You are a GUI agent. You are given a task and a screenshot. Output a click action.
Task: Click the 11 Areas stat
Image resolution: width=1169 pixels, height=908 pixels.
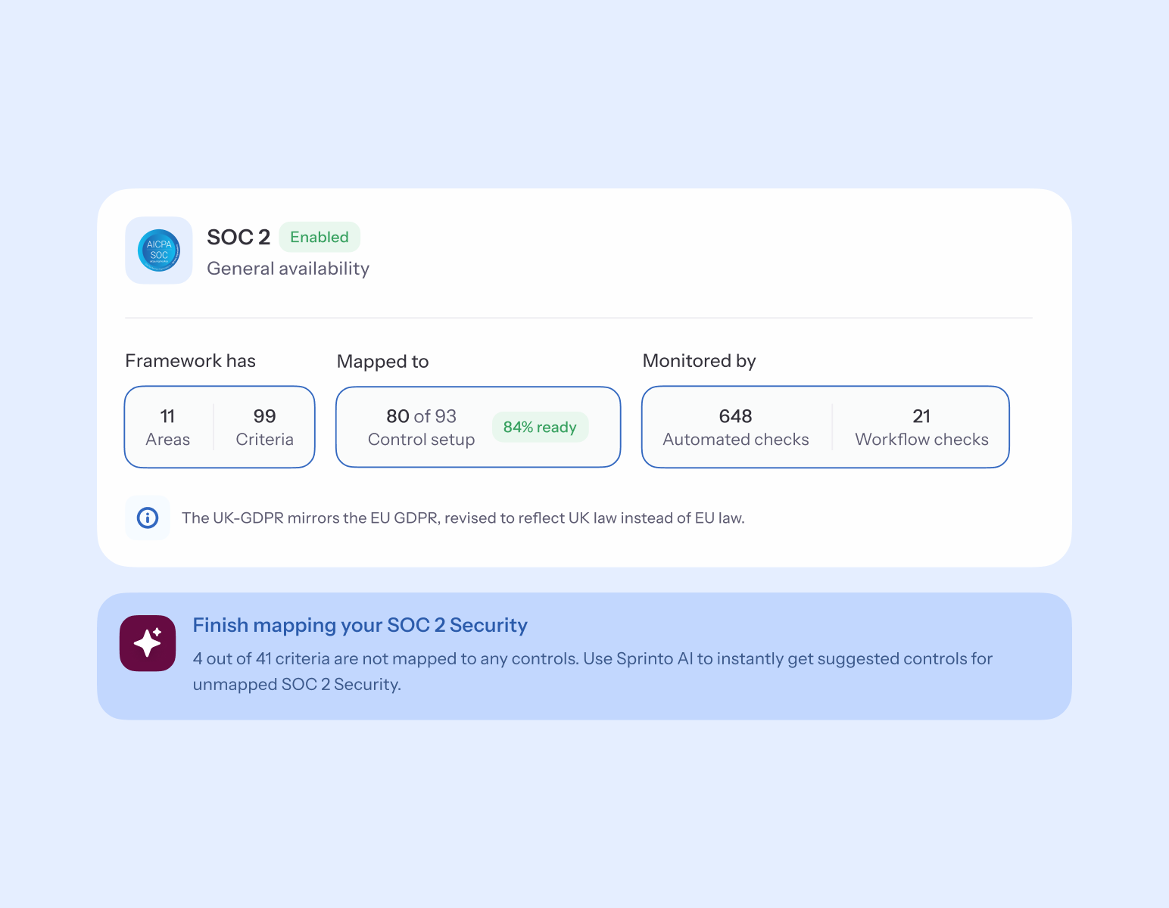167,427
